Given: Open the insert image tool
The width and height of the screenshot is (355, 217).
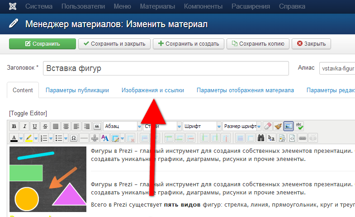Looking at the screenshot, I should click(288, 126).
